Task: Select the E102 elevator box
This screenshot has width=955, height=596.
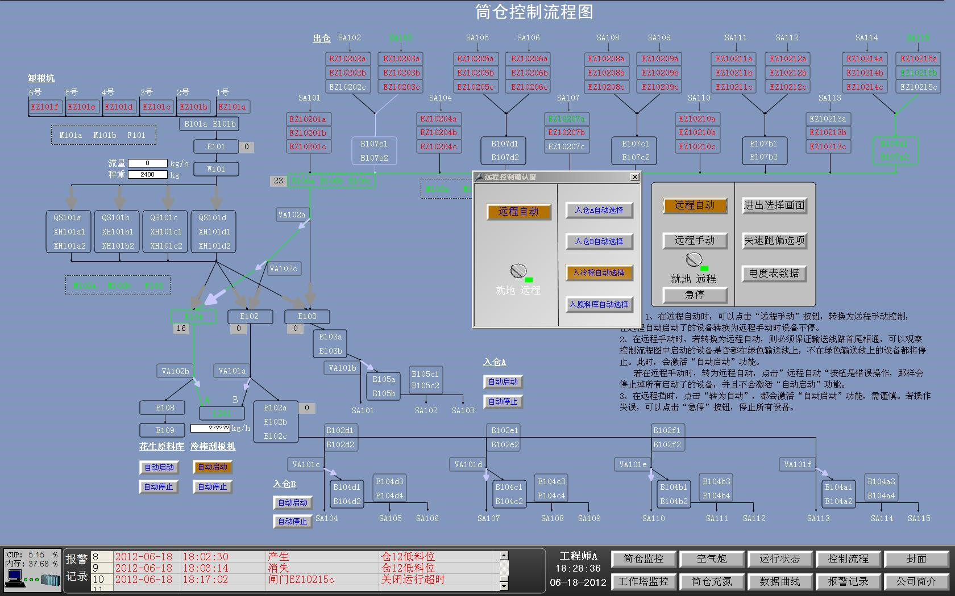Action: click(x=250, y=316)
